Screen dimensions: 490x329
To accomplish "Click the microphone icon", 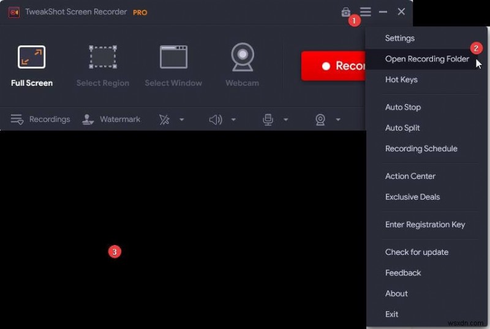I will (x=268, y=119).
